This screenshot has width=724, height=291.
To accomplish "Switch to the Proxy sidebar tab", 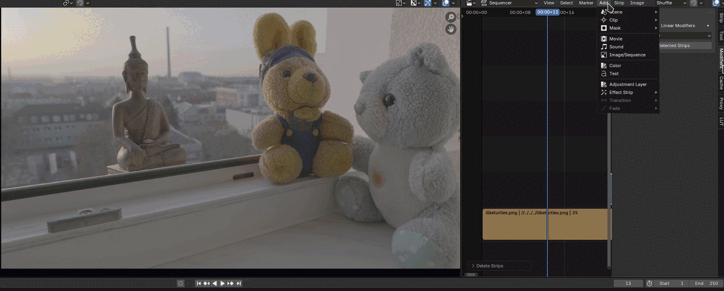I will point(721,103).
